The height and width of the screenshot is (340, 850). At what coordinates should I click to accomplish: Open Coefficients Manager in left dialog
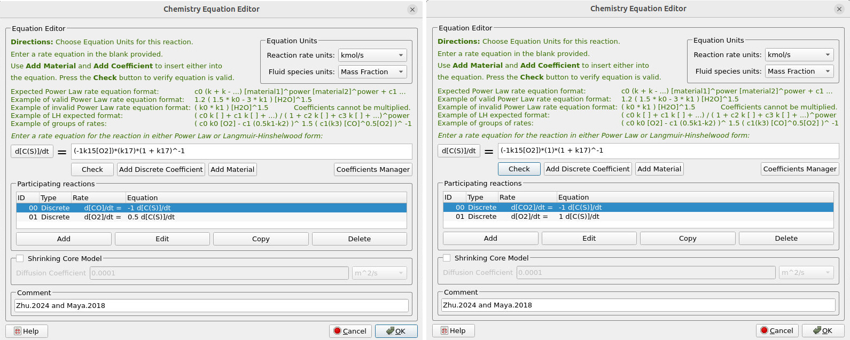pos(373,170)
